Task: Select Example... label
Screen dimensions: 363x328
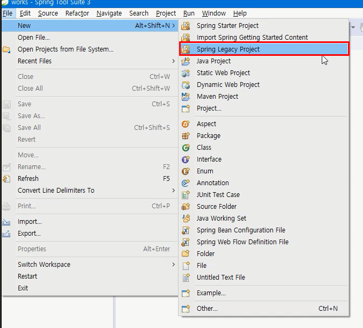Action: pos(211,293)
